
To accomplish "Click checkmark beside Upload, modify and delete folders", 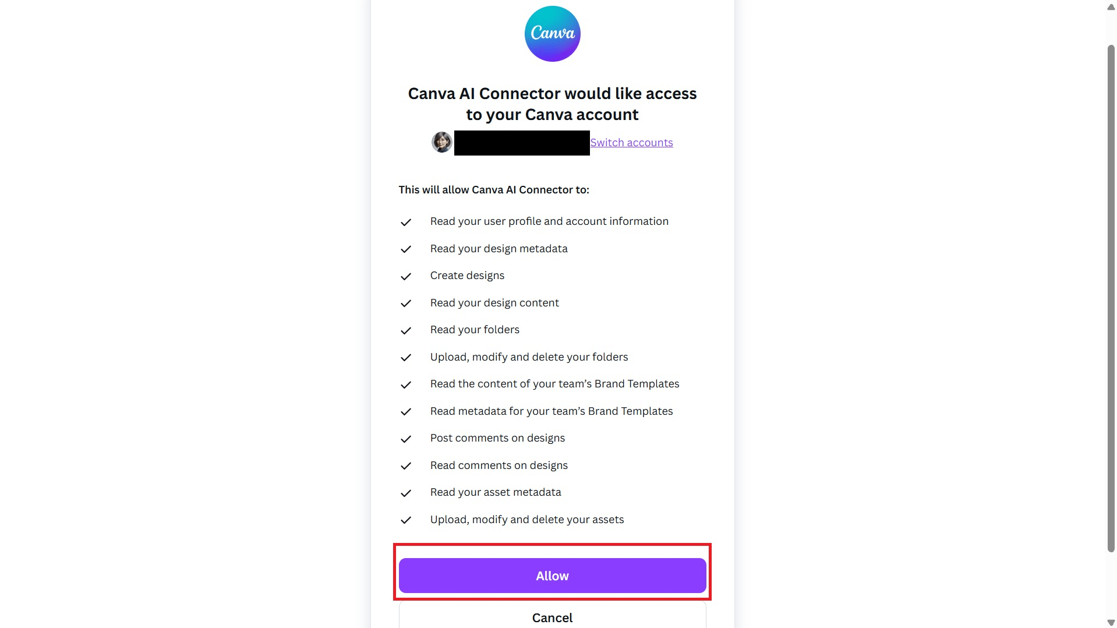I will coord(406,358).
